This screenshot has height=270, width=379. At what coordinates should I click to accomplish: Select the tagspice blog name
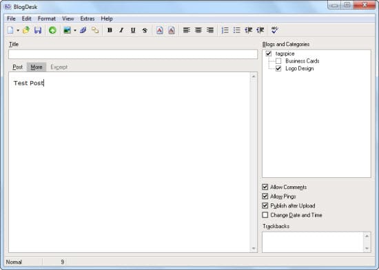click(285, 54)
